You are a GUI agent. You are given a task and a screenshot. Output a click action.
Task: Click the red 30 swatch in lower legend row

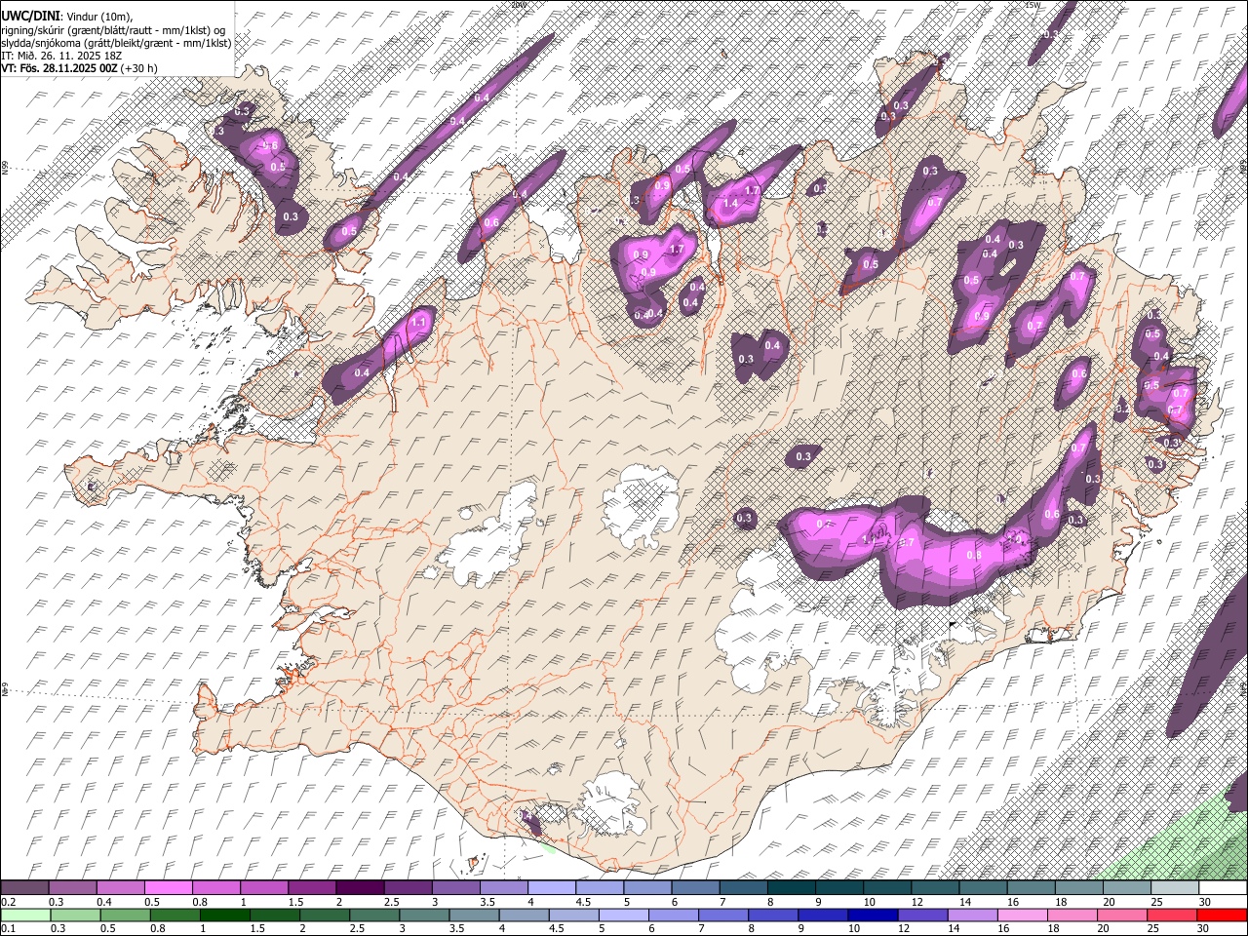tap(1222, 916)
